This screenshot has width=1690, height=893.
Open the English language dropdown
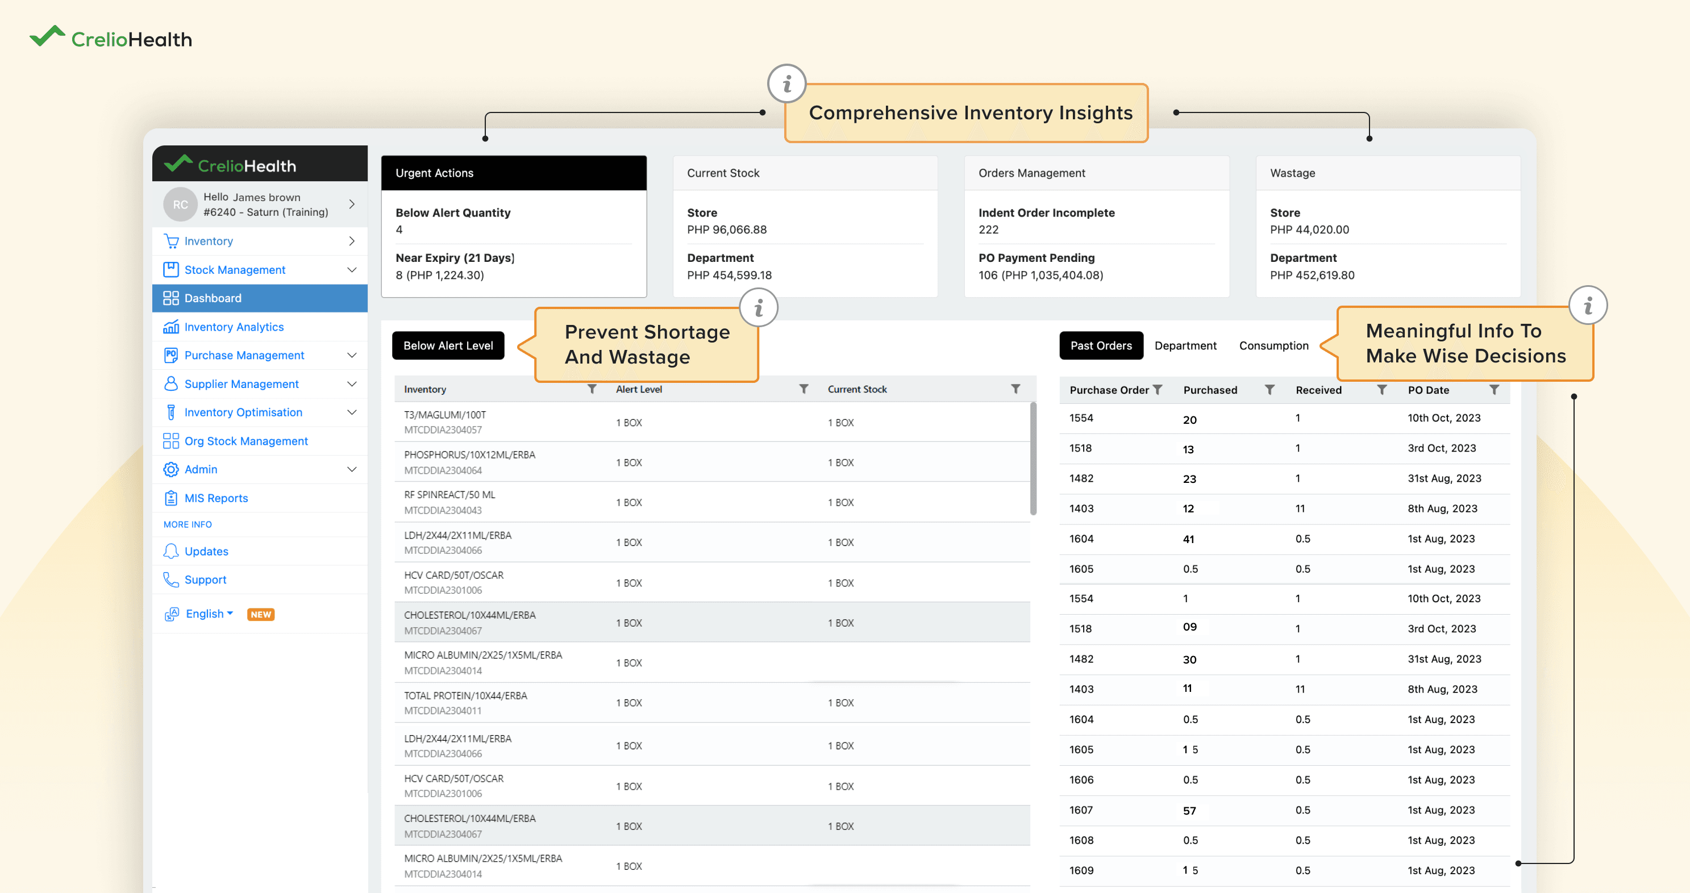(209, 614)
